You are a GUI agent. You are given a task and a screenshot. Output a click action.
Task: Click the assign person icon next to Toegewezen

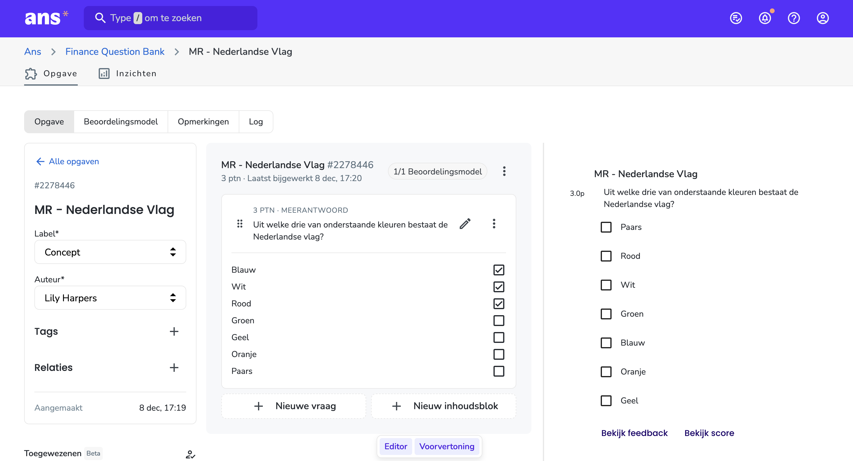click(x=190, y=454)
